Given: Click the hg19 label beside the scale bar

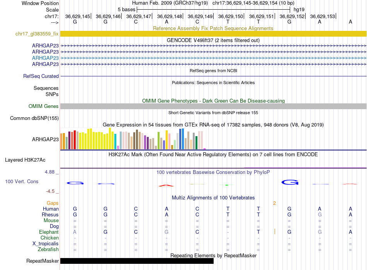Looking at the screenshot, I should [299, 10].
